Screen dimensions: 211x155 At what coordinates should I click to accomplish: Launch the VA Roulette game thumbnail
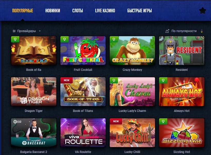(83, 133)
